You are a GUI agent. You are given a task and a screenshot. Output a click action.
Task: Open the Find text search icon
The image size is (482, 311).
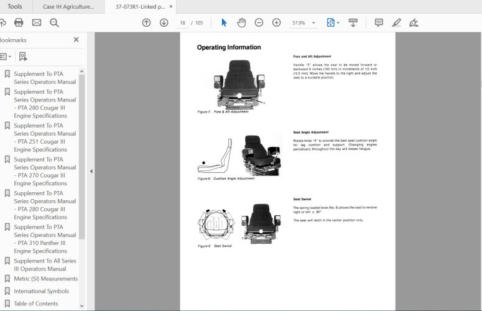pos(54,23)
